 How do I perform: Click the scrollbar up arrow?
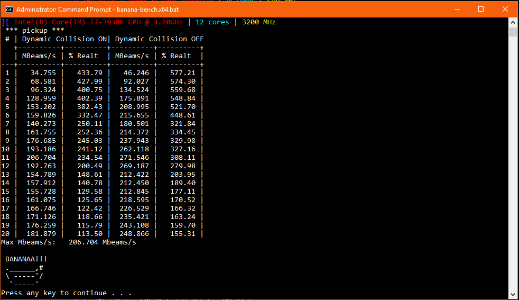click(513, 22)
